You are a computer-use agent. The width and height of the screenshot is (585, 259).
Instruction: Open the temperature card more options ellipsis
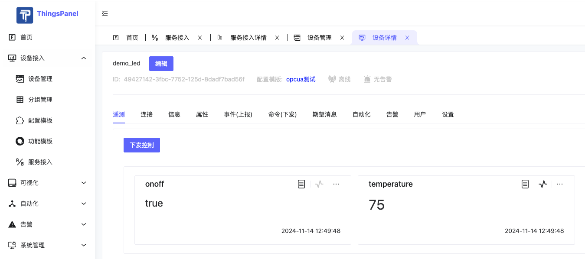pos(560,184)
